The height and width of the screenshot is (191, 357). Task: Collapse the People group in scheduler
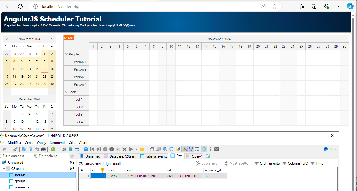67,54
